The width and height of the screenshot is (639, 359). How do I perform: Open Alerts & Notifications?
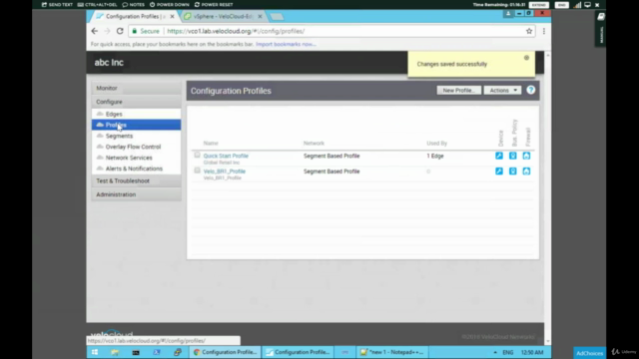click(x=136, y=169)
